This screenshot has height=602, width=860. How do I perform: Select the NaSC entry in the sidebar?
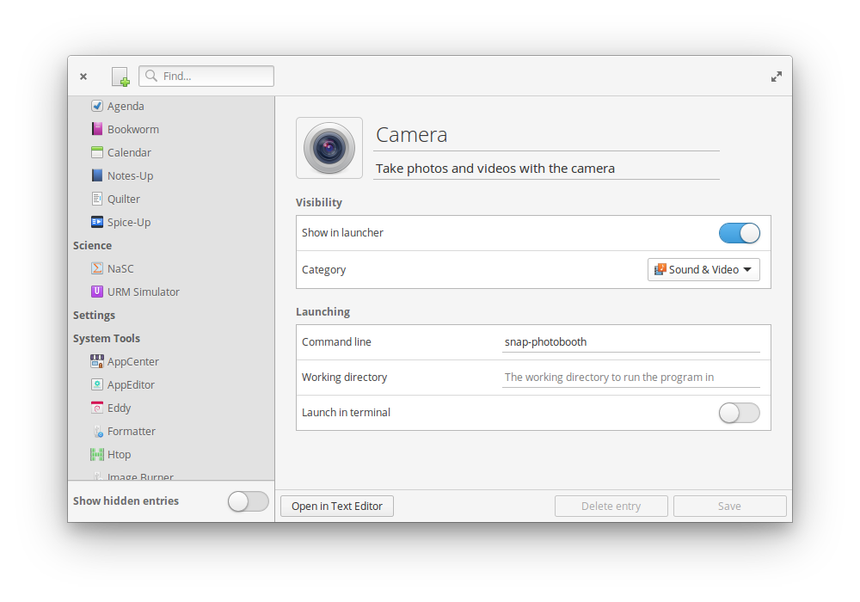171,268
